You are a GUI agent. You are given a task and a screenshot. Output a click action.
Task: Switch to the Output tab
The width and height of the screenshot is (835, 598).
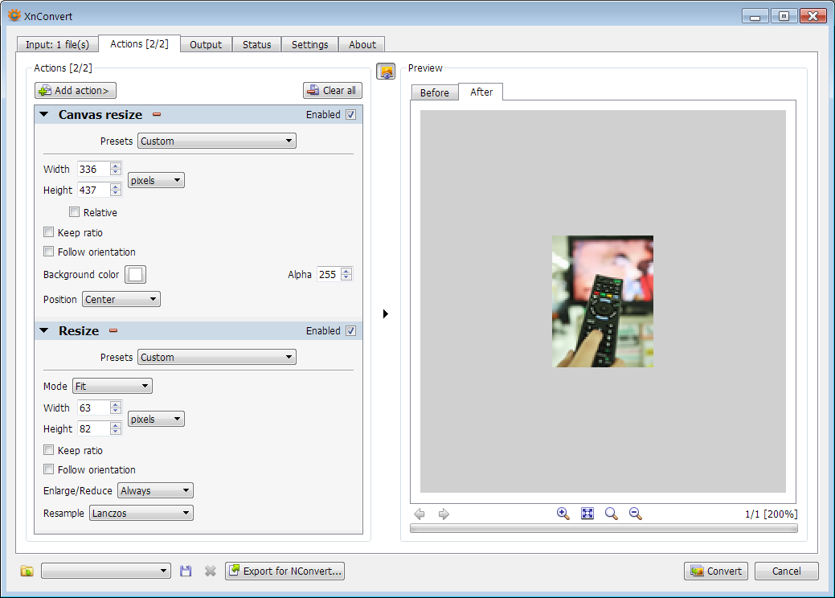click(x=206, y=44)
